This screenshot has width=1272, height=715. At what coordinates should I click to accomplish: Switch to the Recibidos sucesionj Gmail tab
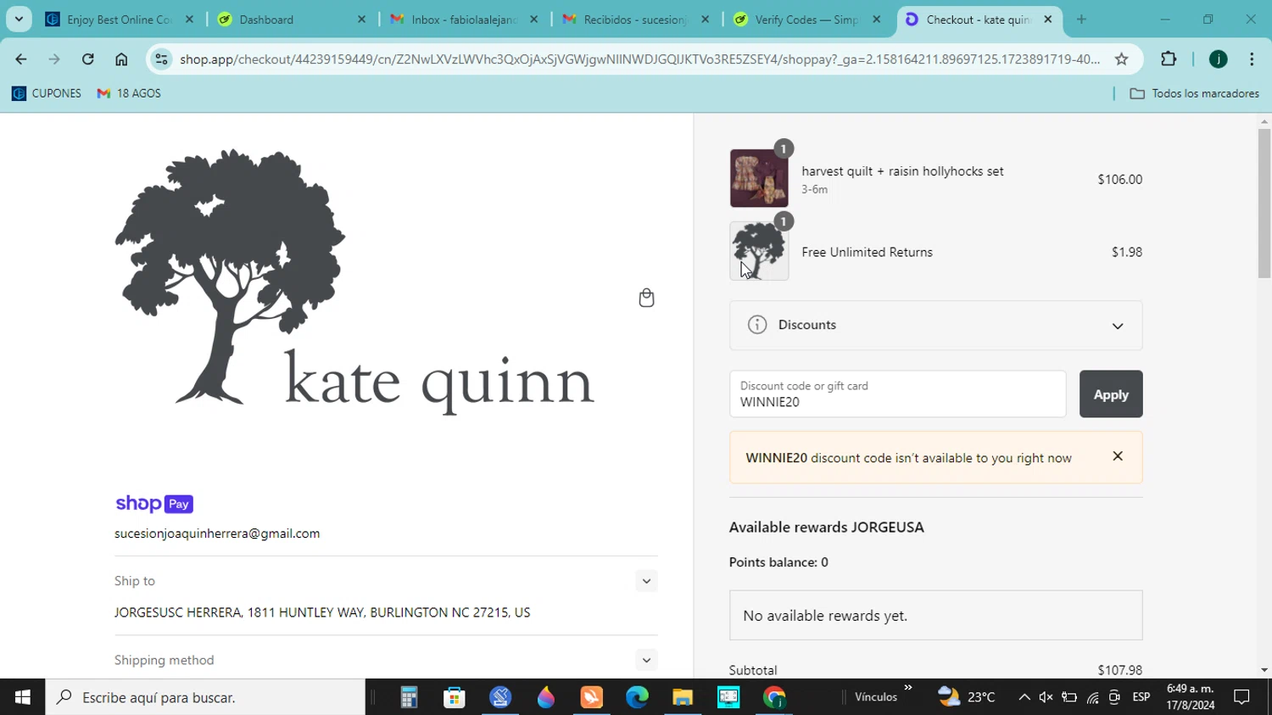pyautogui.click(x=636, y=19)
